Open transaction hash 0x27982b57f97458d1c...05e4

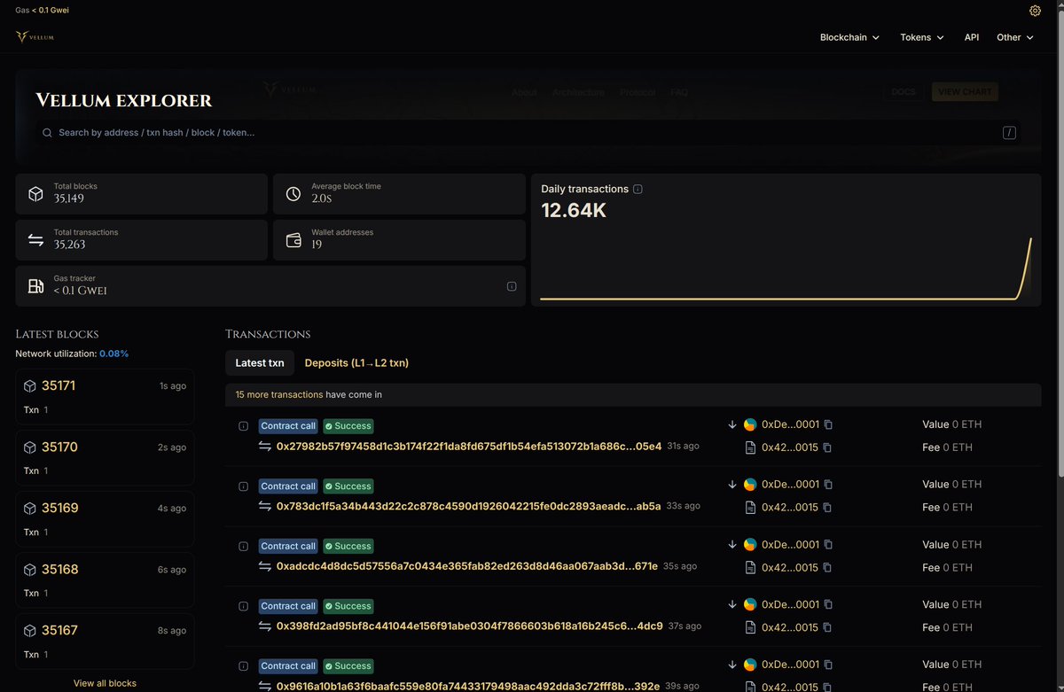click(x=469, y=447)
